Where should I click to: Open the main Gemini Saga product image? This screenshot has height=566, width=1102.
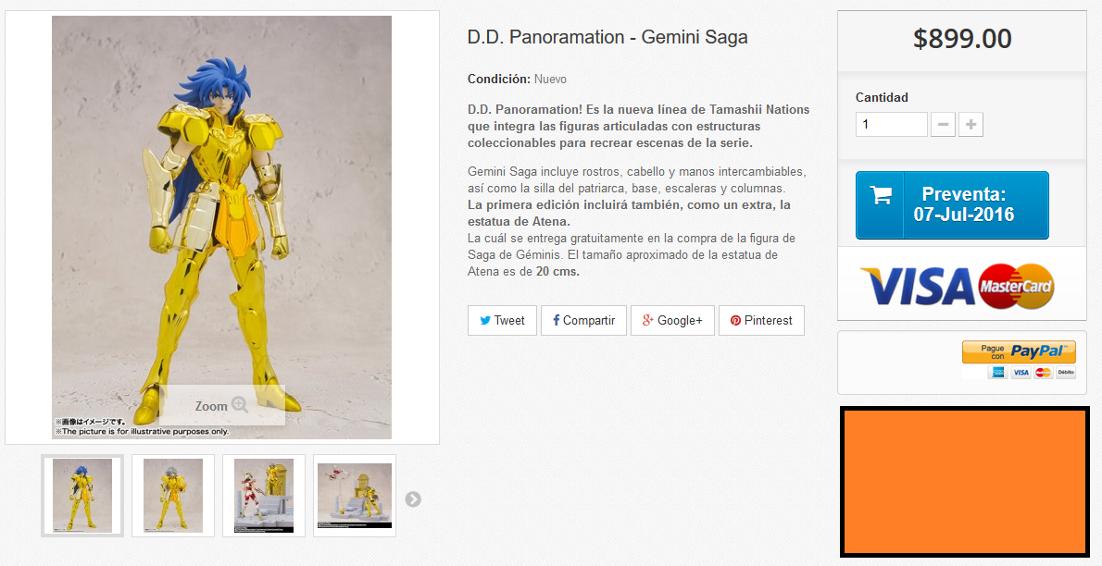221,228
